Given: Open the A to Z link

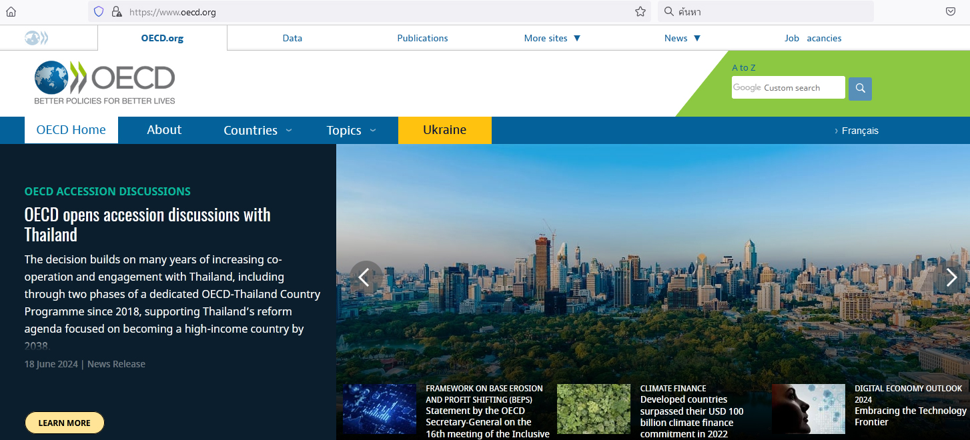Looking at the screenshot, I should tap(744, 67).
